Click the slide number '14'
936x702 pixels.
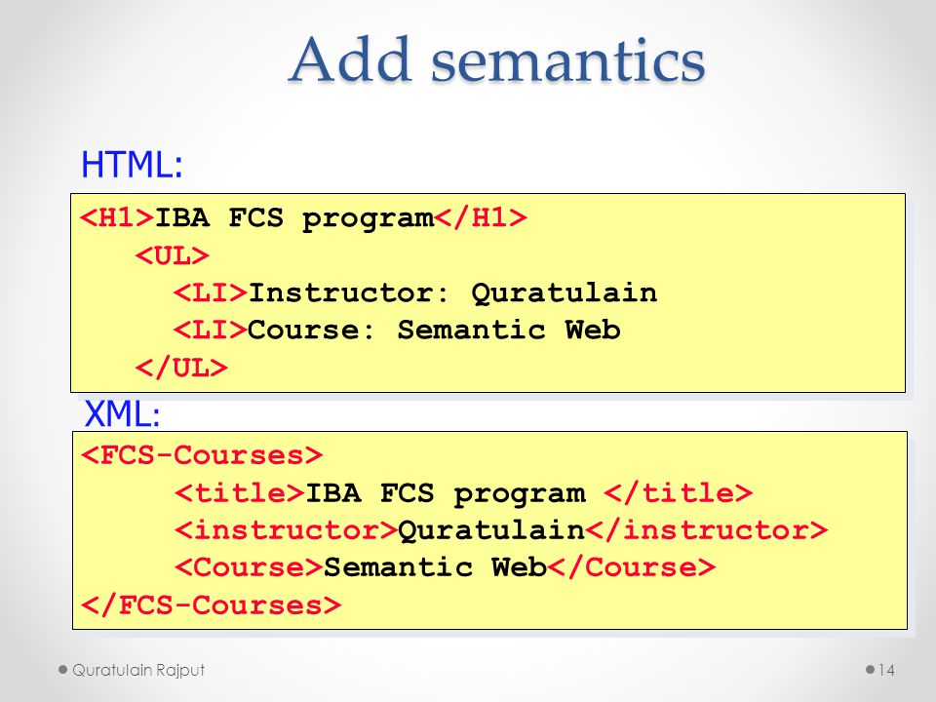click(887, 671)
